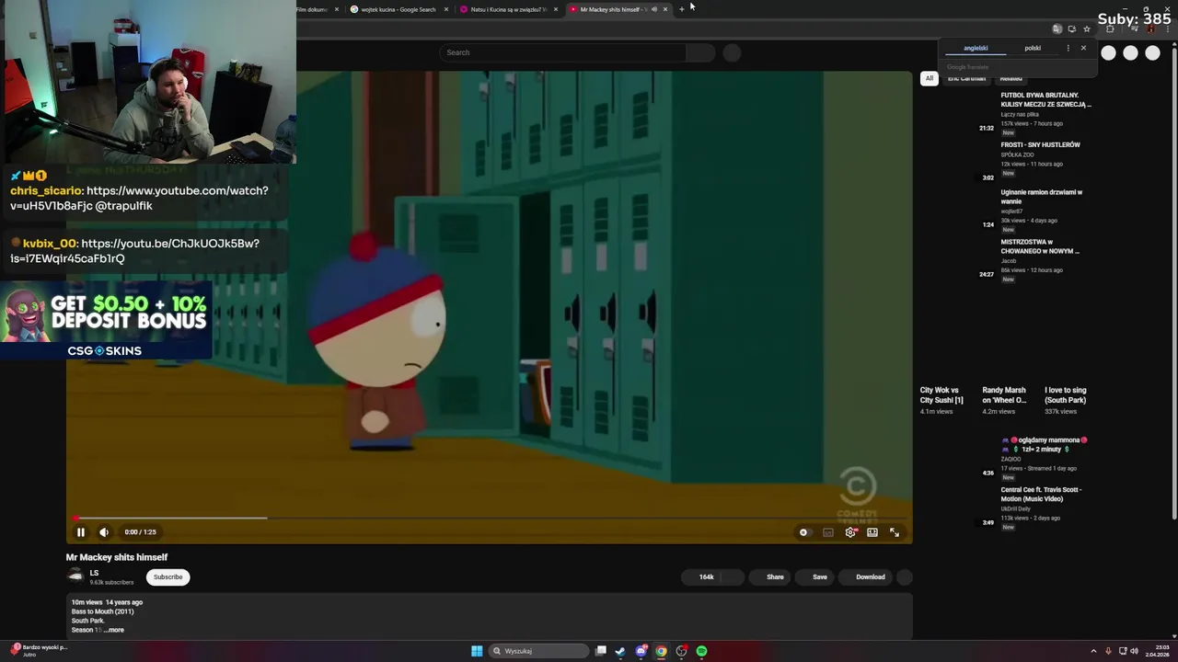Viewport: 1178px width, 662px height.
Task: Switch to Natsu i Kucina tab
Action: click(x=508, y=9)
